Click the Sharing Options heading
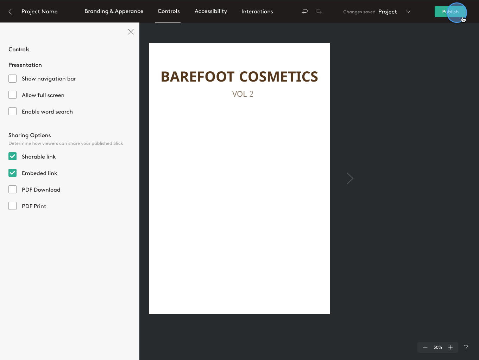This screenshot has height=360, width=479. [x=30, y=135]
